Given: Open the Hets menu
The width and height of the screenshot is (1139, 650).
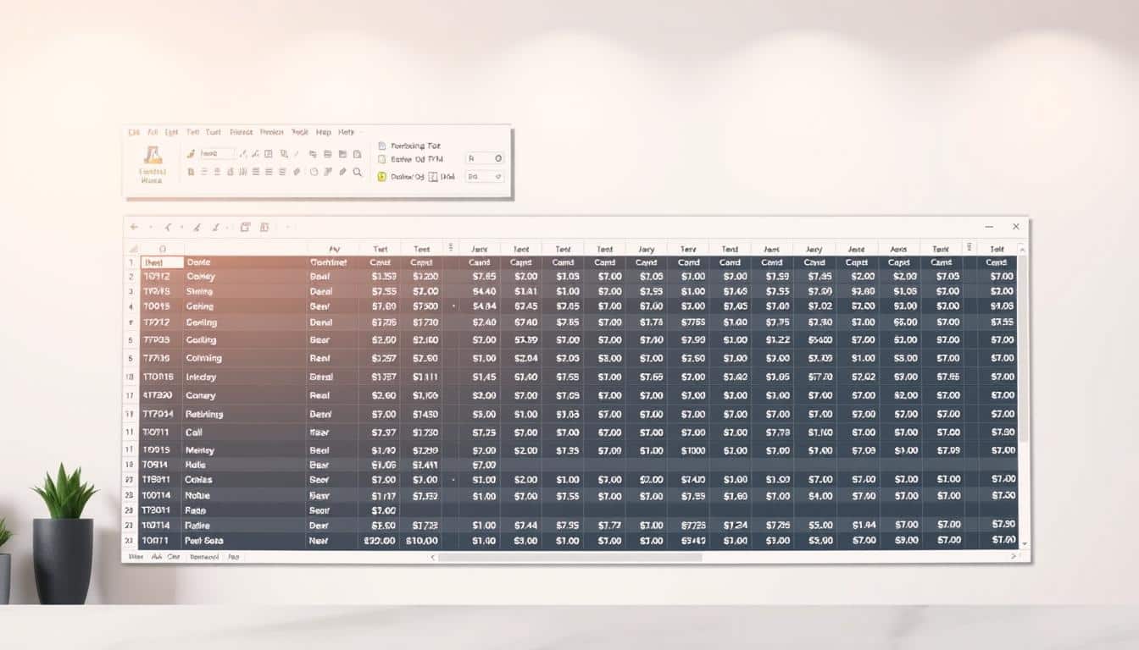Looking at the screenshot, I should pyautogui.click(x=346, y=132).
